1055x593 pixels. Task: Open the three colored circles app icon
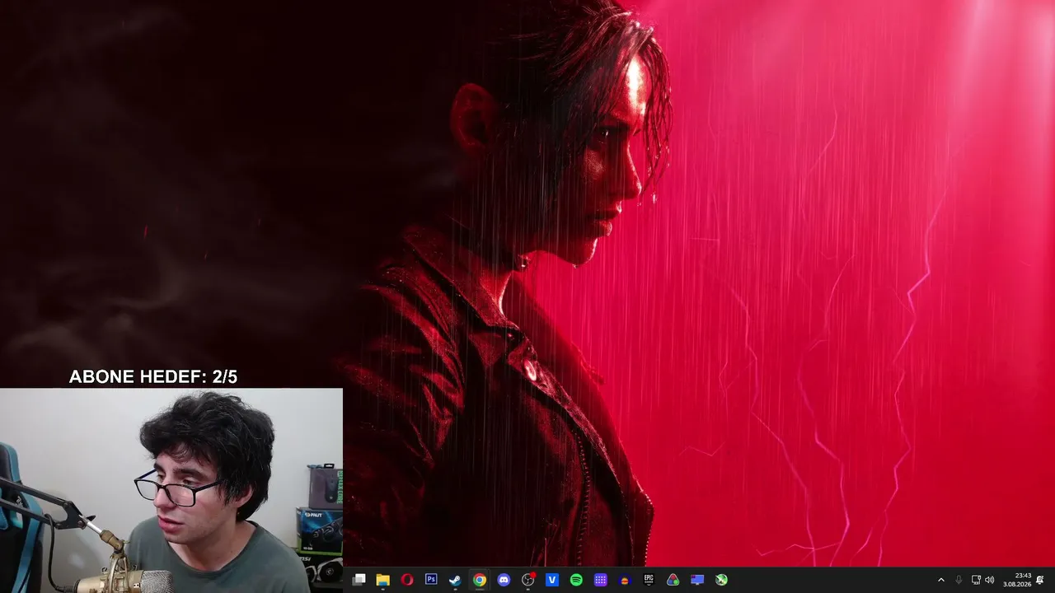(673, 580)
